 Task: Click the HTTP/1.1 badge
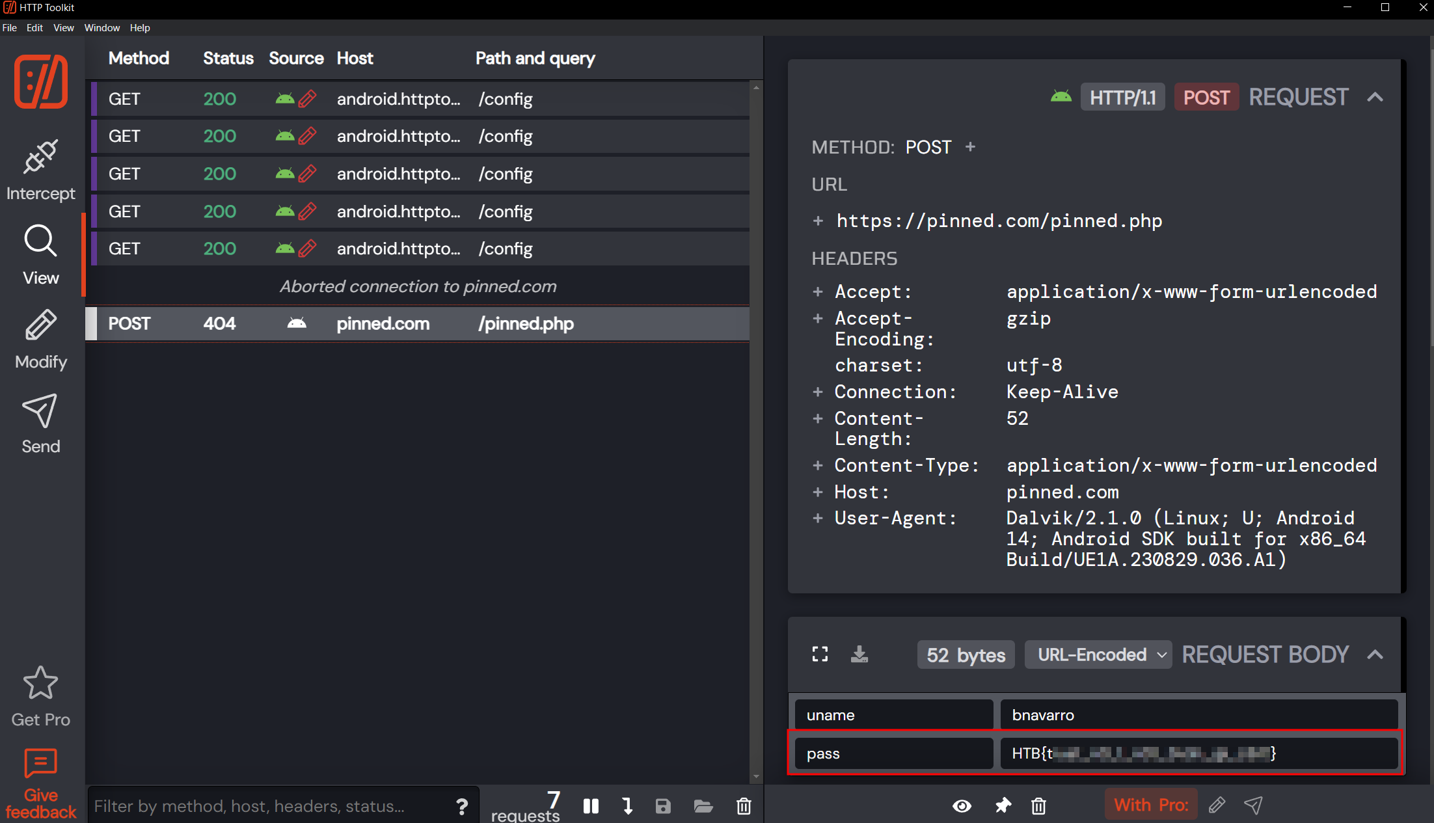pyautogui.click(x=1123, y=98)
